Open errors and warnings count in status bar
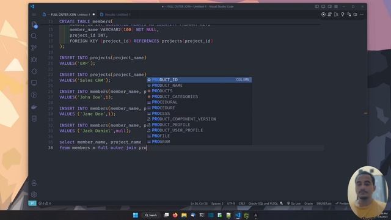 pyautogui.click(x=45, y=204)
